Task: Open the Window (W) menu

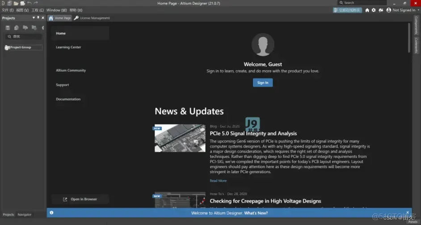Action: 56,10
